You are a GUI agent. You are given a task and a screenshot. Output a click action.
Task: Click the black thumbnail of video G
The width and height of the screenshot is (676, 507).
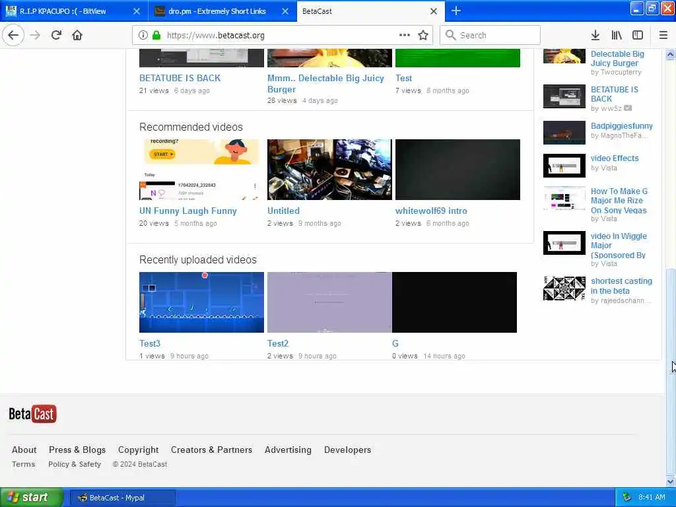click(x=454, y=302)
